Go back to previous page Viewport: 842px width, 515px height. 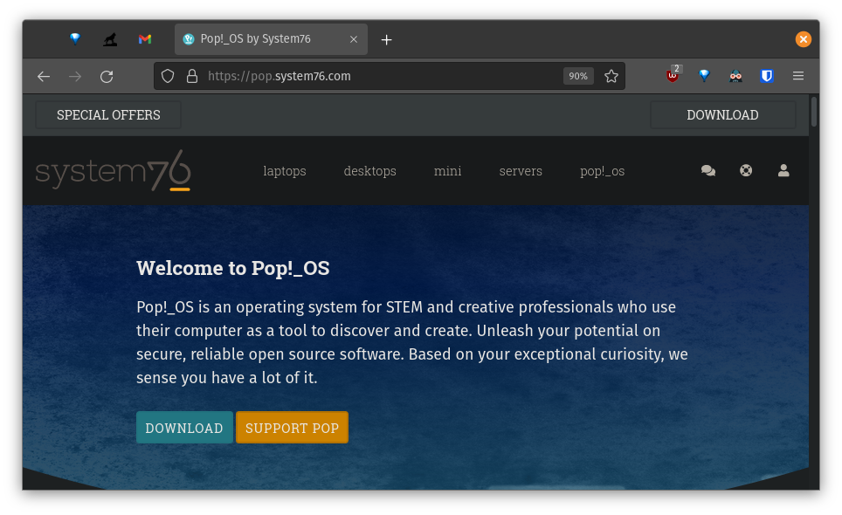(x=44, y=77)
